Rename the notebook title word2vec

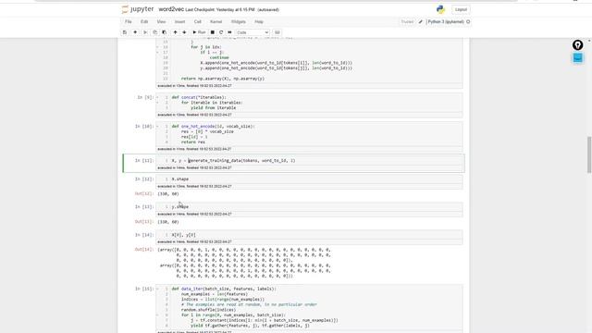[171, 9]
